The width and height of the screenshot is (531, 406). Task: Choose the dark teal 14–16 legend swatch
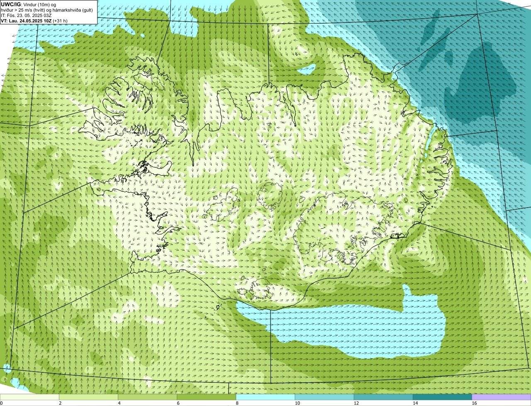(x=442, y=397)
